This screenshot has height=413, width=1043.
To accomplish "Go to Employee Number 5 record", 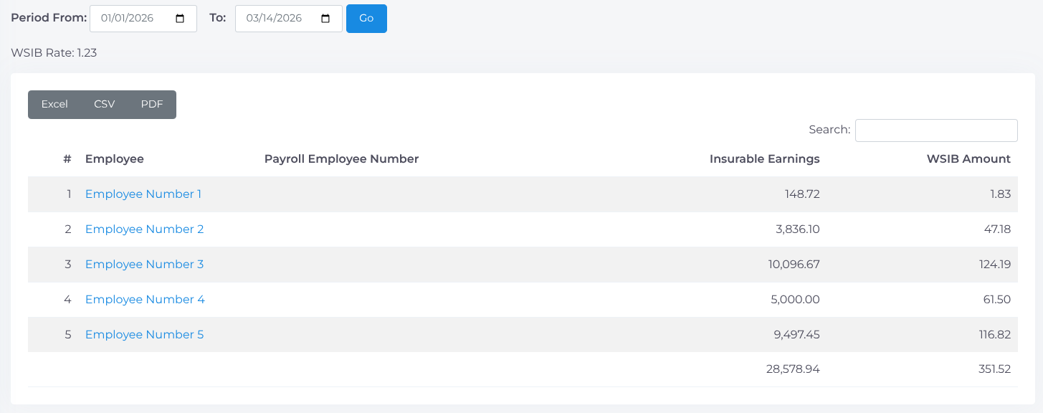I will tap(144, 335).
